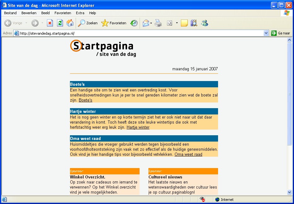The image size is (294, 204).
Task: Click the Vorige back button
Action: [x=13, y=23]
